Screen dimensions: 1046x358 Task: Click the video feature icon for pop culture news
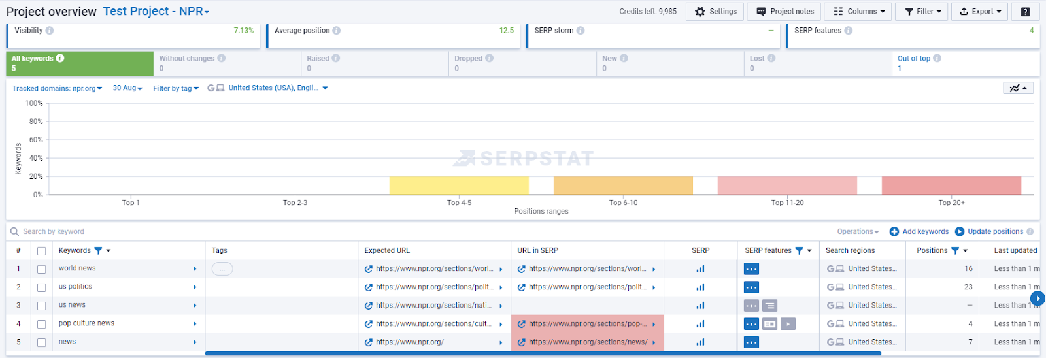[x=788, y=323]
